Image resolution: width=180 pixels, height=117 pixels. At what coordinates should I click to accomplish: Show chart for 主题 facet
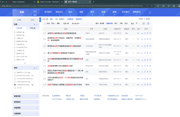click(34, 24)
